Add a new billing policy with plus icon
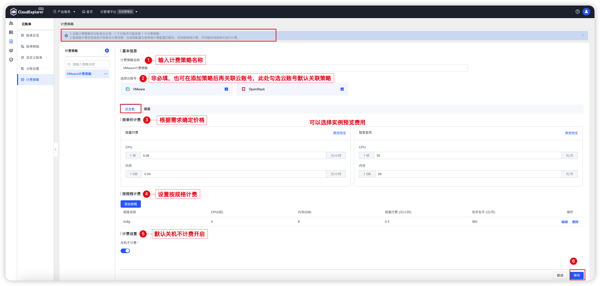The width and height of the screenshot is (600, 286). 107,51
